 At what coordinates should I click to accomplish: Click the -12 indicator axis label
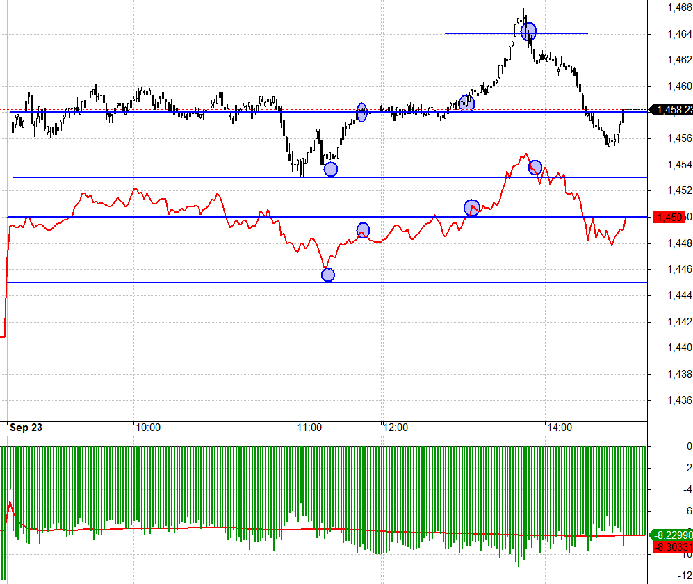click(685, 576)
